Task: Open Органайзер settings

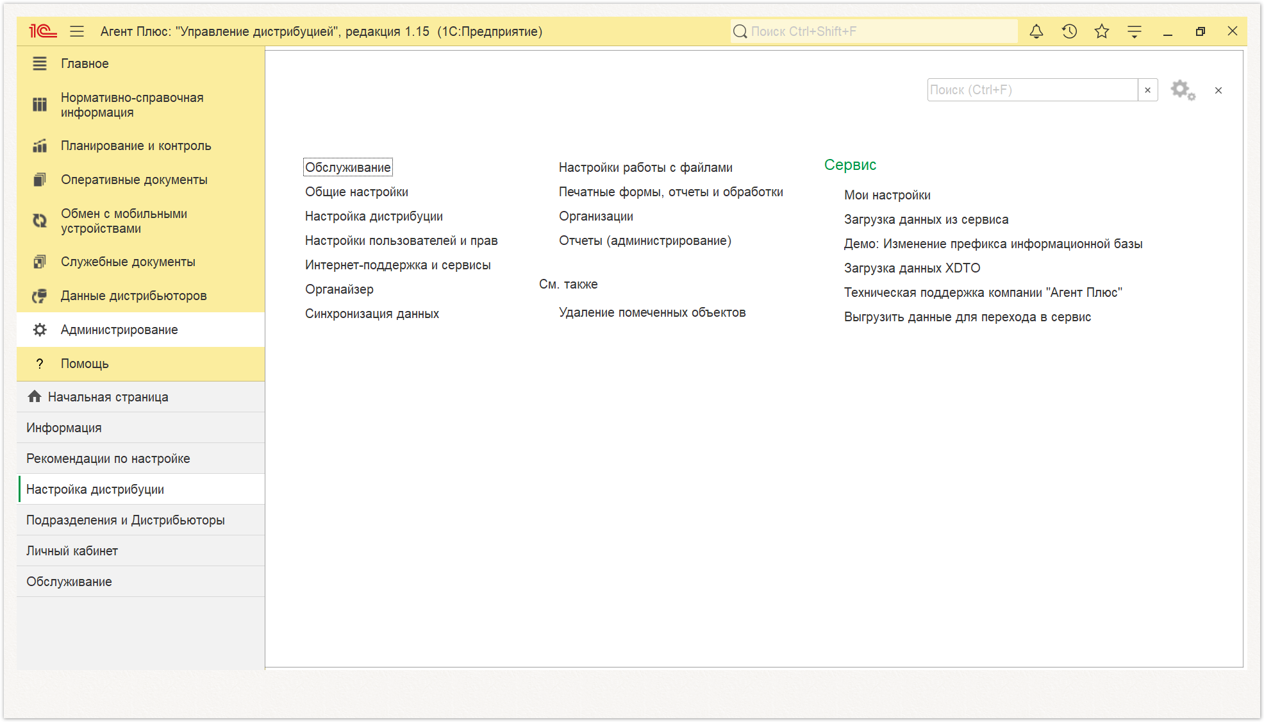Action: [x=339, y=289]
